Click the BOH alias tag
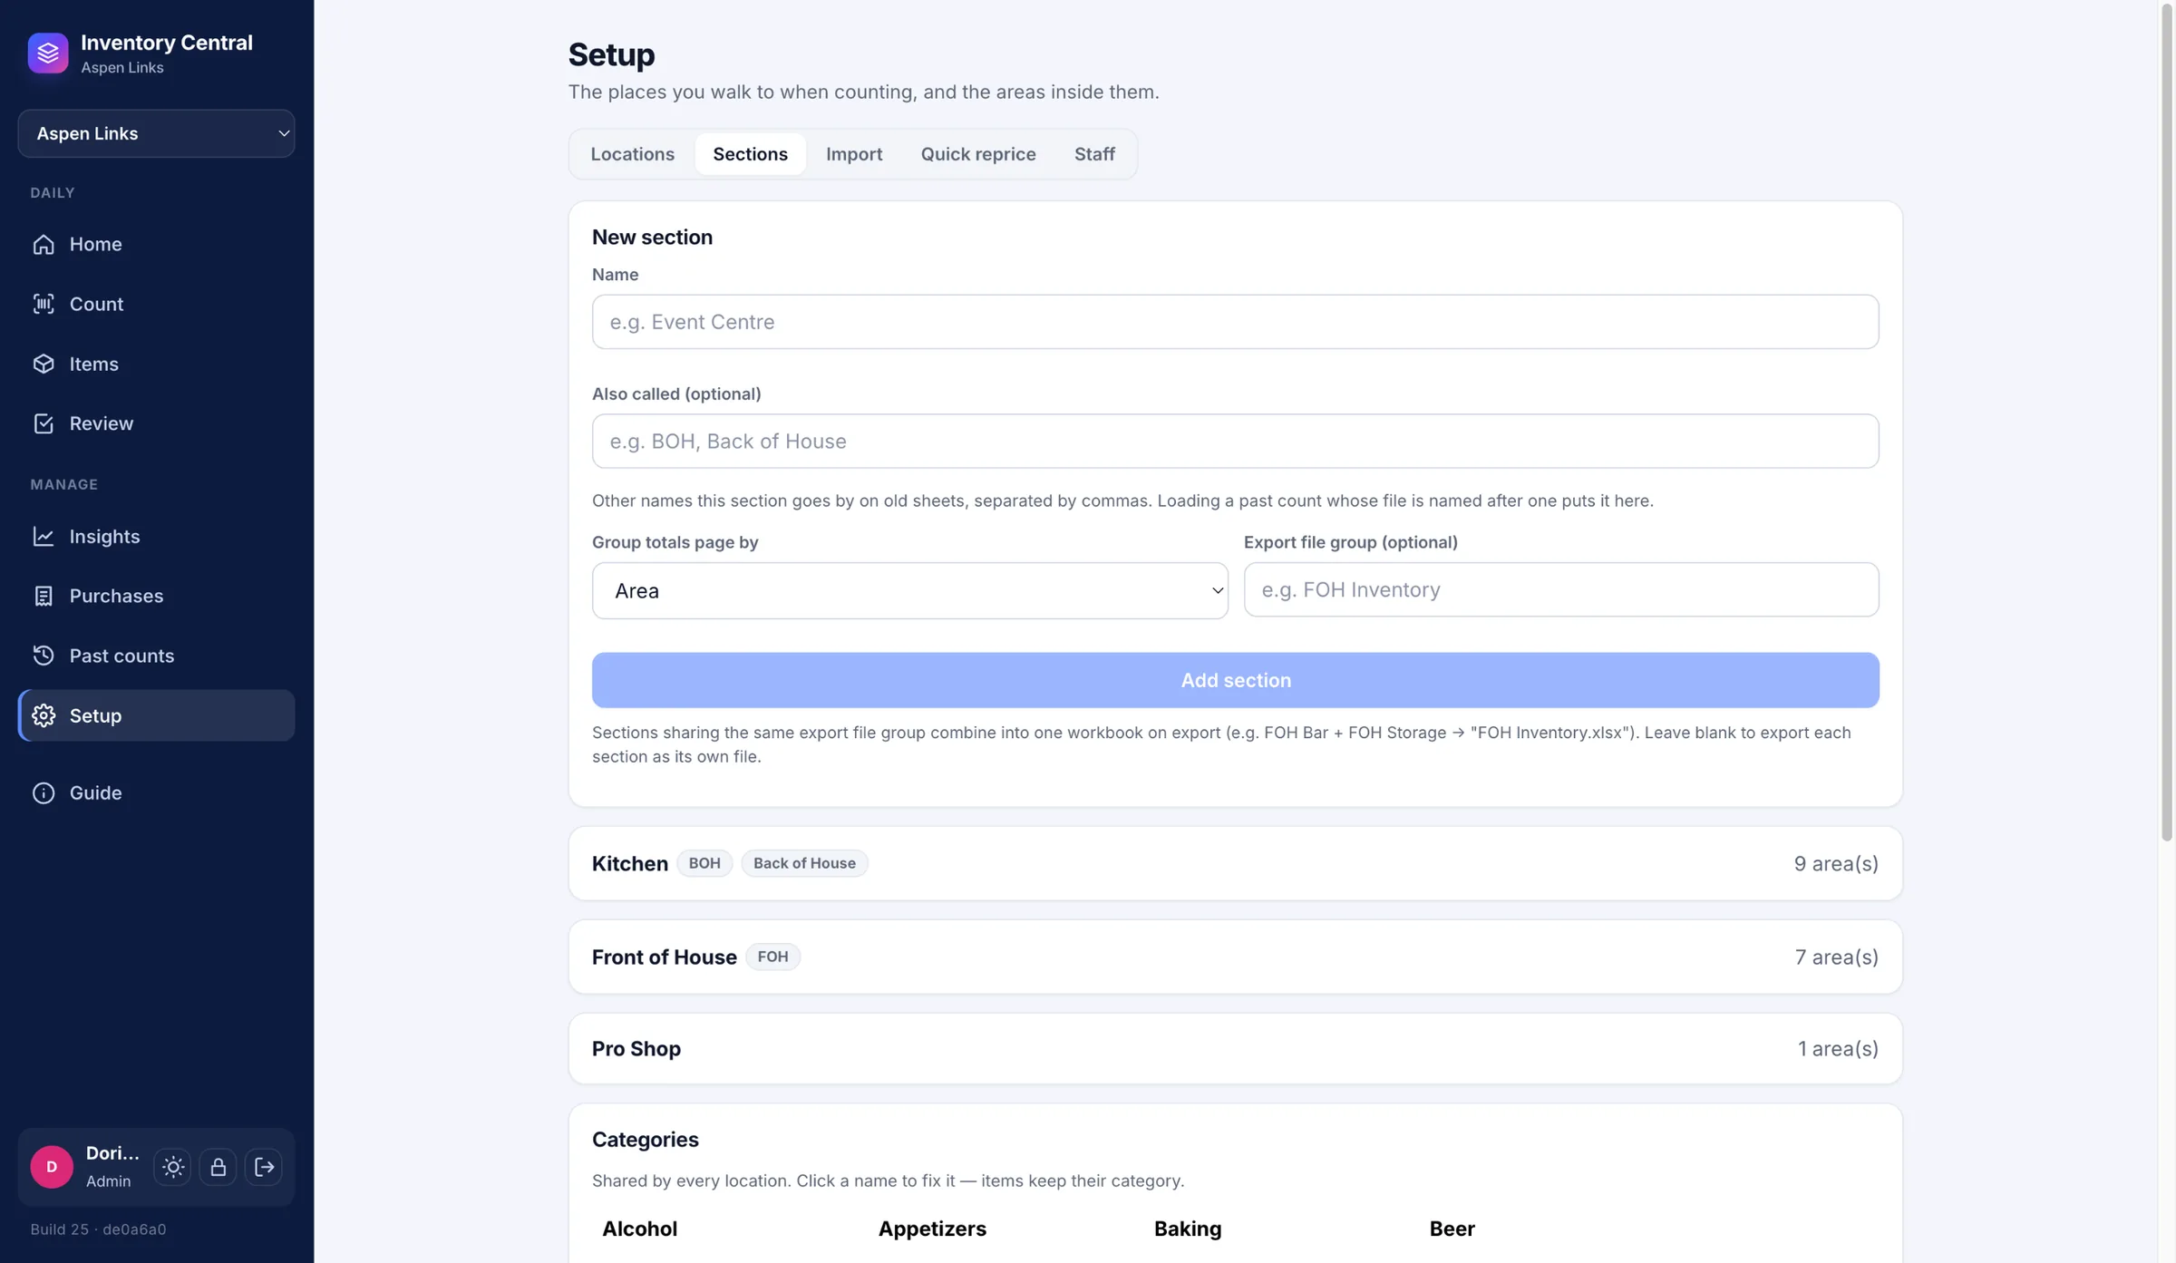 pos(704,863)
